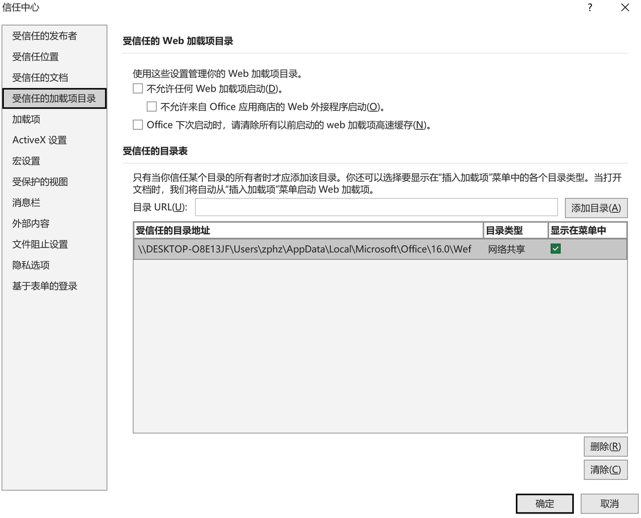Confirm settings with 确定 button

(544, 503)
